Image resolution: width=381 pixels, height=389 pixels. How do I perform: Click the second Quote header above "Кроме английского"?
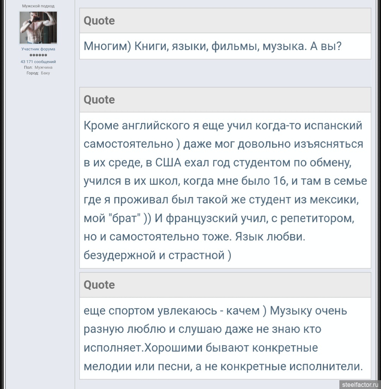(99, 100)
